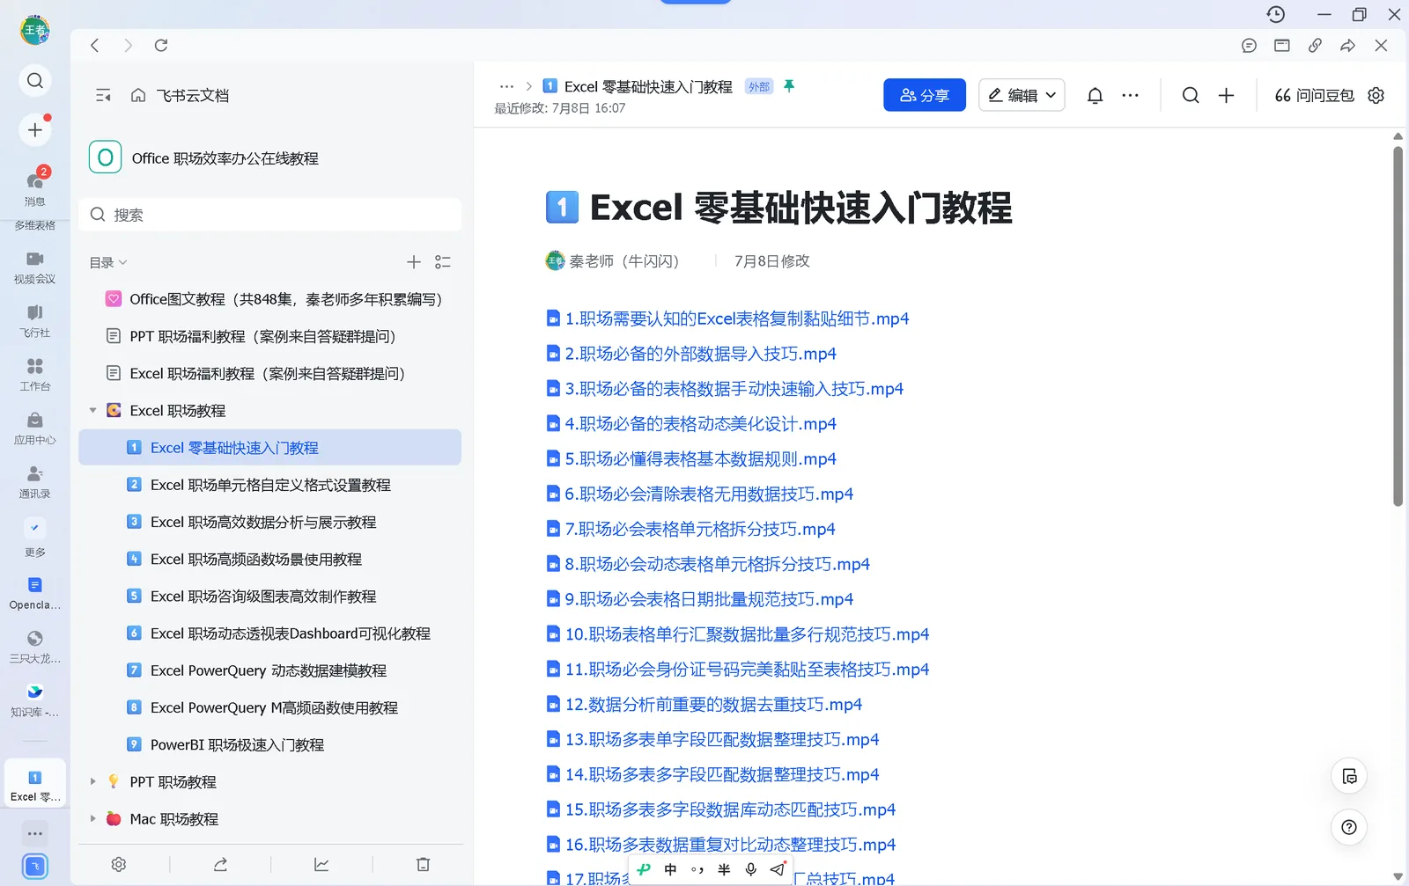Image resolution: width=1409 pixels, height=886 pixels.
Task: Open the comments icon in top right
Action: 1249,46
